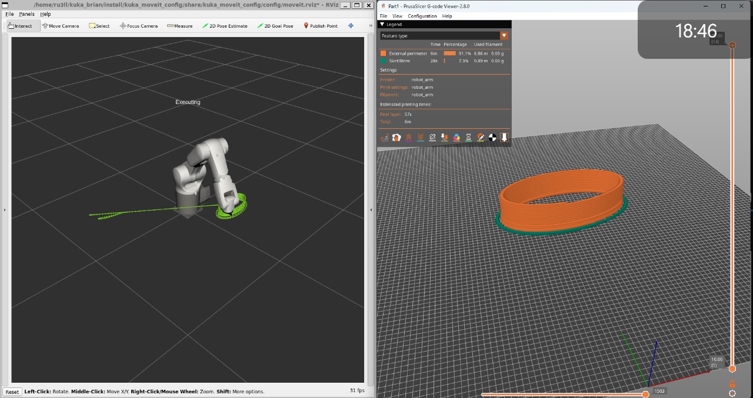The width and height of the screenshot is (753, 398).
Task: Toggle color changes visibility icon
Action: coord(457,138)
